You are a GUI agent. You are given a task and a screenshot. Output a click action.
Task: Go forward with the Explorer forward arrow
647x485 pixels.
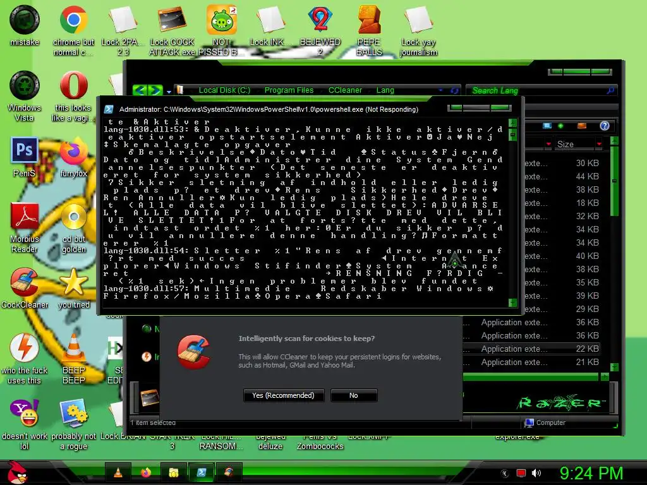pyautogui.click(x=155, y=90)
